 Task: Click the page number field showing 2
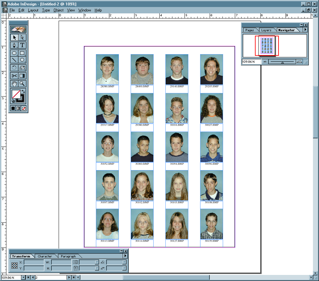point(51,277)
